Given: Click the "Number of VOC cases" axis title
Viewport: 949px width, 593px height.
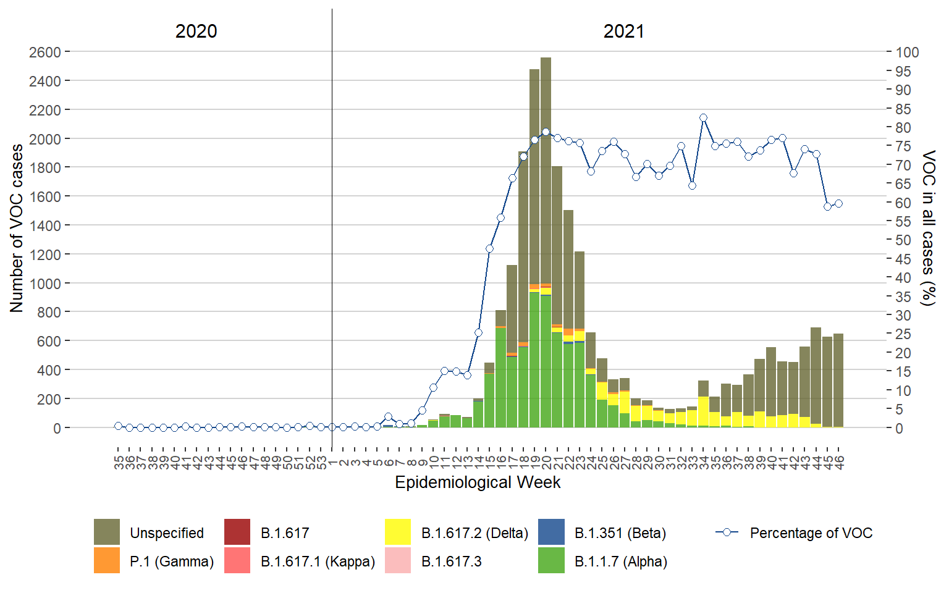Looking at the screenshot, I should coord(17,229).
